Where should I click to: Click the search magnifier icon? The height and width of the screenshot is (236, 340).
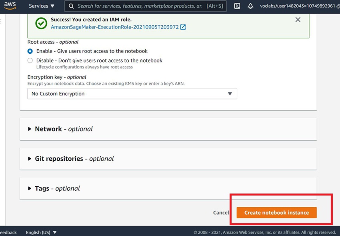tap(71, 6)
